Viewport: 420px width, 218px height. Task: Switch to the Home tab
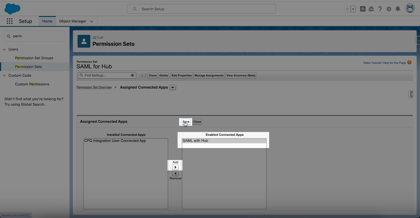47,21
